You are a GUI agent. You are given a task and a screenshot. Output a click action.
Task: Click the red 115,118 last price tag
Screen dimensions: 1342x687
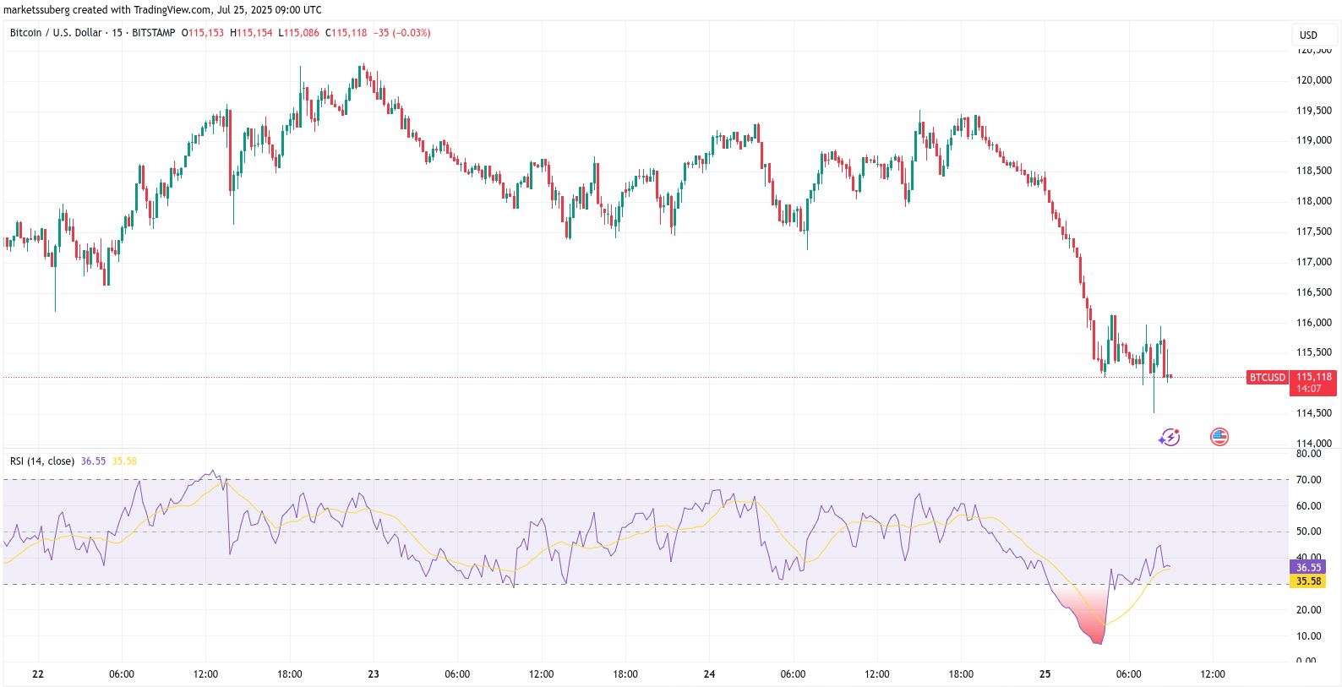pyautogui.click(x=1313, y=377)
